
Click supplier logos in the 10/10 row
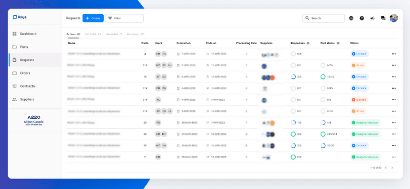point(268,77)
